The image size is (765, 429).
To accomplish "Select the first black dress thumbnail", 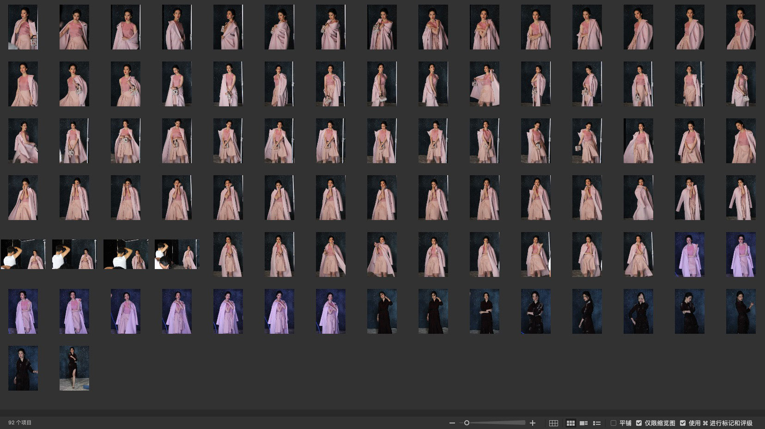I will pyautogui.click(x=382, y=311).
